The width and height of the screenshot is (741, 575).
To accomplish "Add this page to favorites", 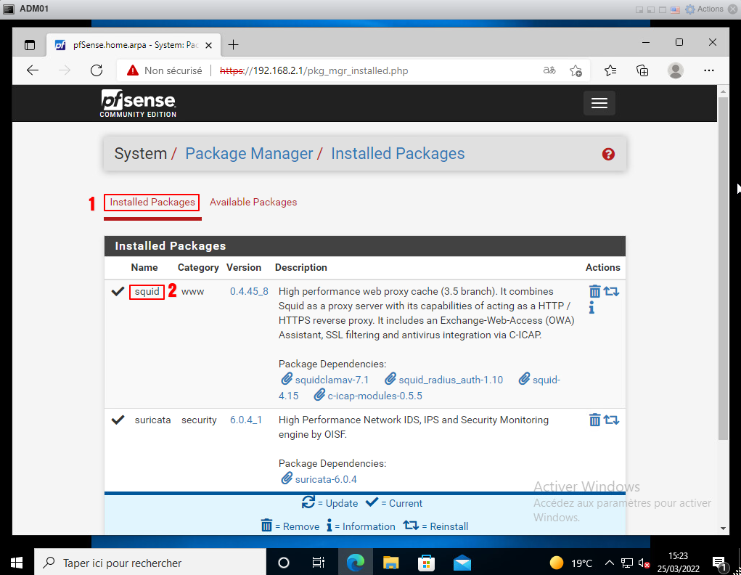I will 576,70.
